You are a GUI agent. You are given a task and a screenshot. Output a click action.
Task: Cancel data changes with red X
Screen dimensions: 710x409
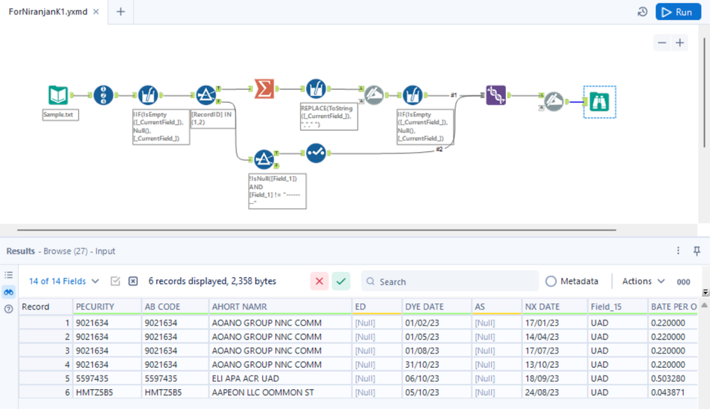click(x=319, y=281)
